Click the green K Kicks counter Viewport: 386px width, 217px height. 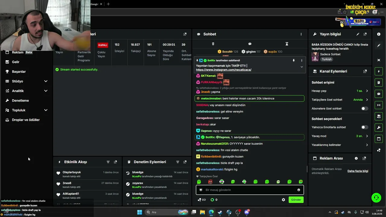214,200
